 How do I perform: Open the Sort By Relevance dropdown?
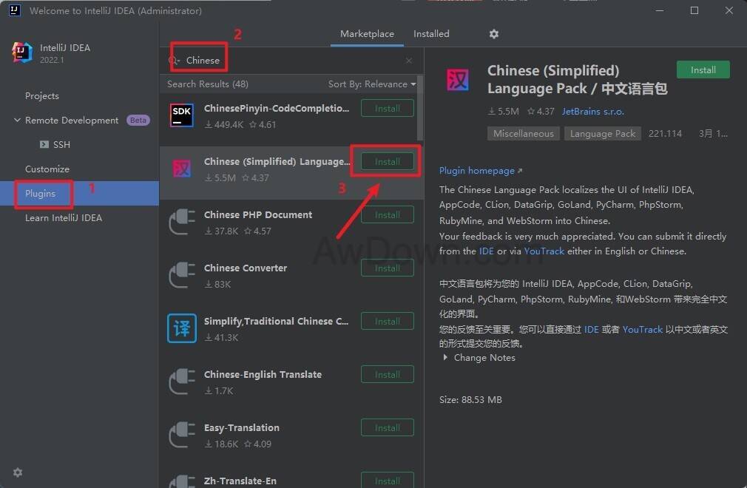[x=371, y=84]
